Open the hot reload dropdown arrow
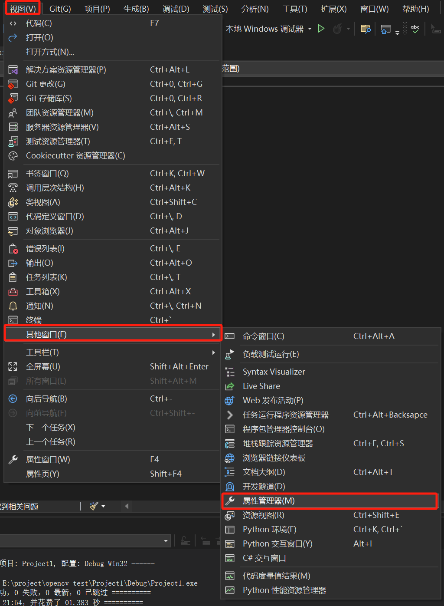 [348, 29]
